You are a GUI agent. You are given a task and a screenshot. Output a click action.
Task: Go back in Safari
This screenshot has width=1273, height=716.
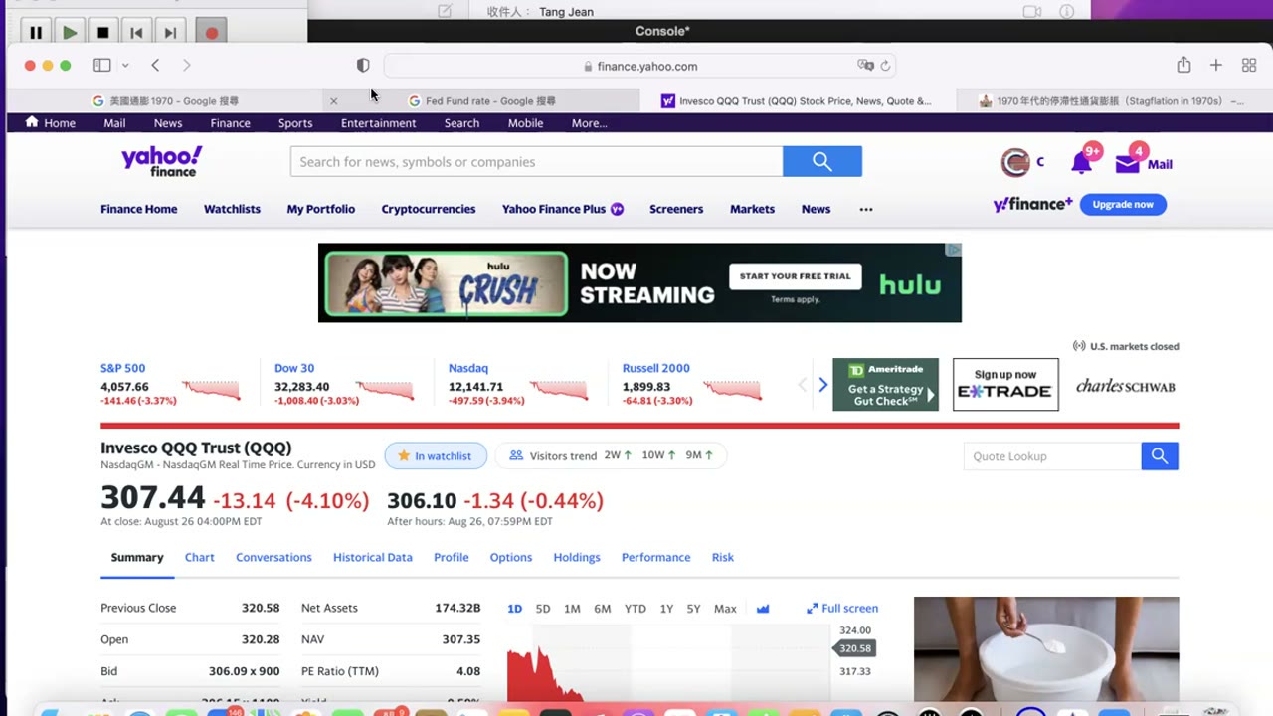(155, 66)
